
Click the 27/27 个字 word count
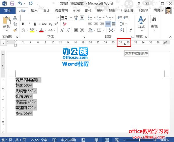point(39,140)
